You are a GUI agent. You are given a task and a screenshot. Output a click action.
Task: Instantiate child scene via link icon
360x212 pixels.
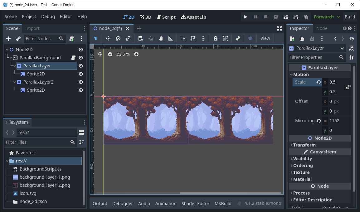[18, 39]
